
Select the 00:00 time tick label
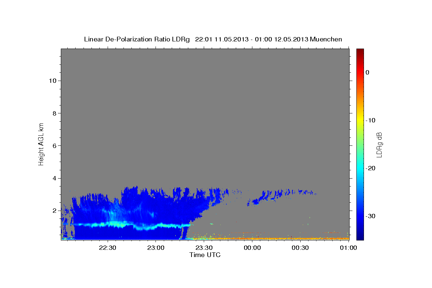point(252,248)
